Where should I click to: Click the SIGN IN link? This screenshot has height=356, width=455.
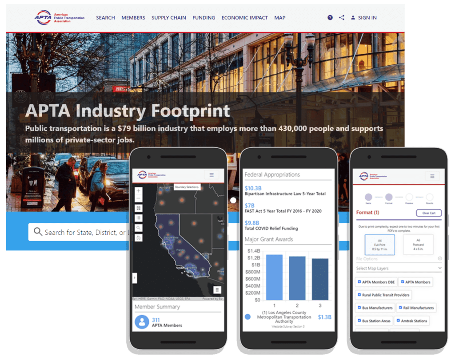pos(363,18)
